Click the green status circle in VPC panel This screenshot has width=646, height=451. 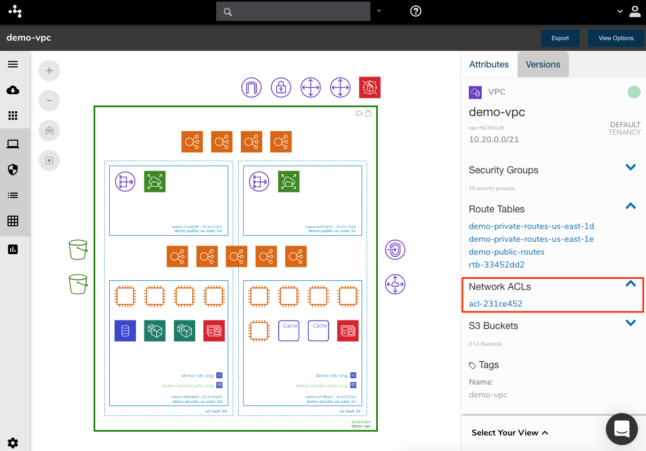coord(634,92)
